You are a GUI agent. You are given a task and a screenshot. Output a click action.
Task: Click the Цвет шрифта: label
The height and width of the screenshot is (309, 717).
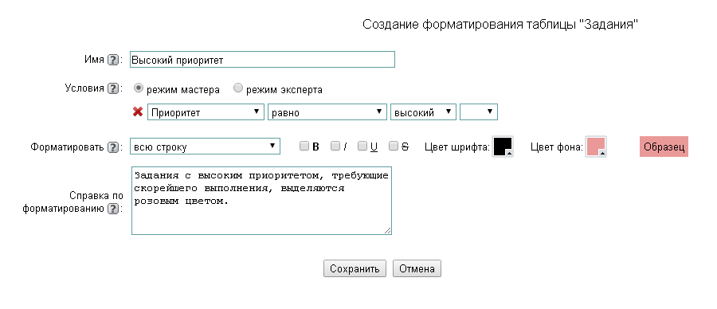[x=457, y=147]
